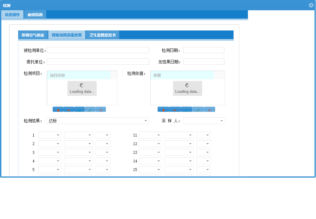This screenshot has height=219, width=316.
Task: Click the add (+) icon below the 检测项目 list
Action: (x=58, y=109)
